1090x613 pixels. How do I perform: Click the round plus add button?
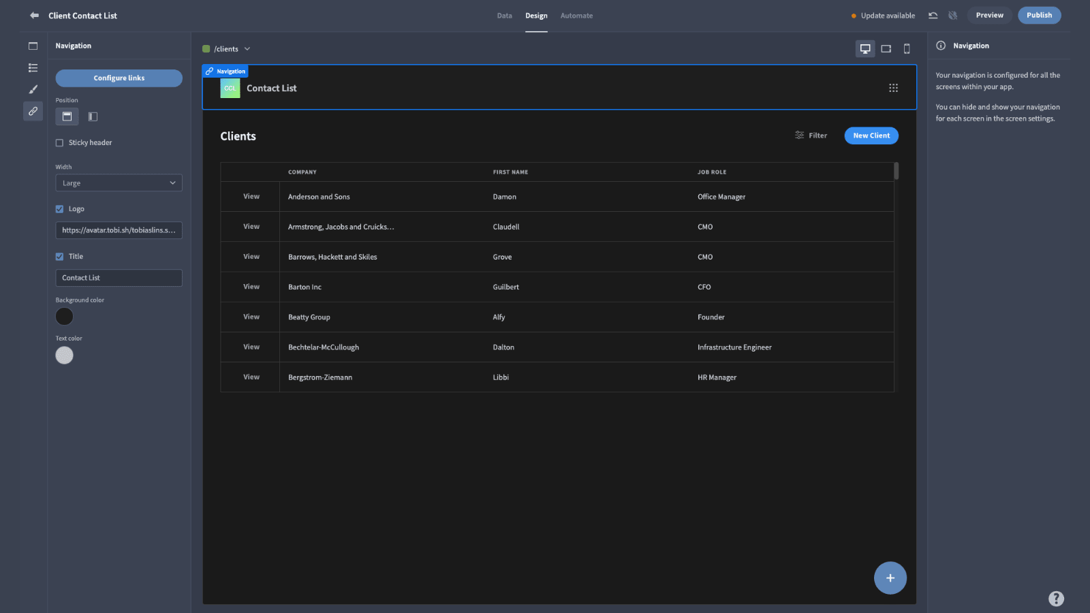click(x=890, y=578)
